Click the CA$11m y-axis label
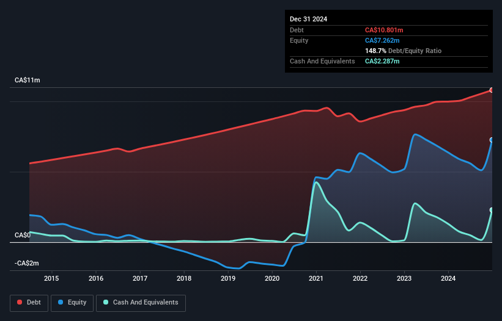The width and height of the screenshot is (502, 321). point(28,80)
